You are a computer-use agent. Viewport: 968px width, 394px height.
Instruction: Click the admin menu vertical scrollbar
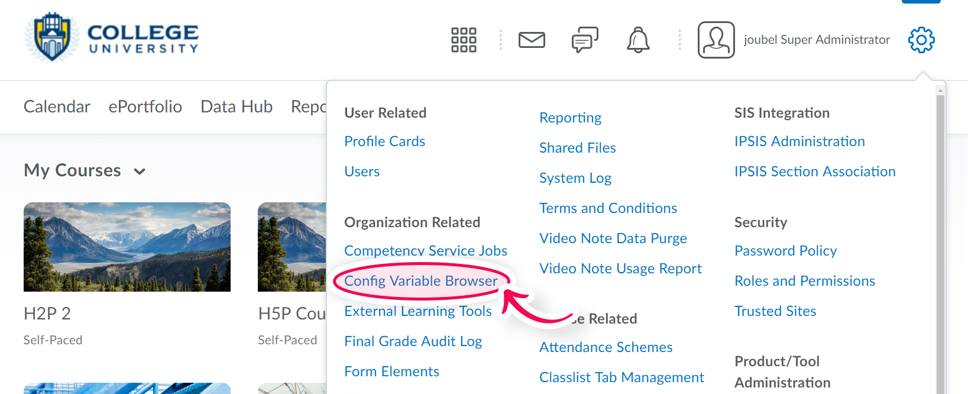pos(940,237)
